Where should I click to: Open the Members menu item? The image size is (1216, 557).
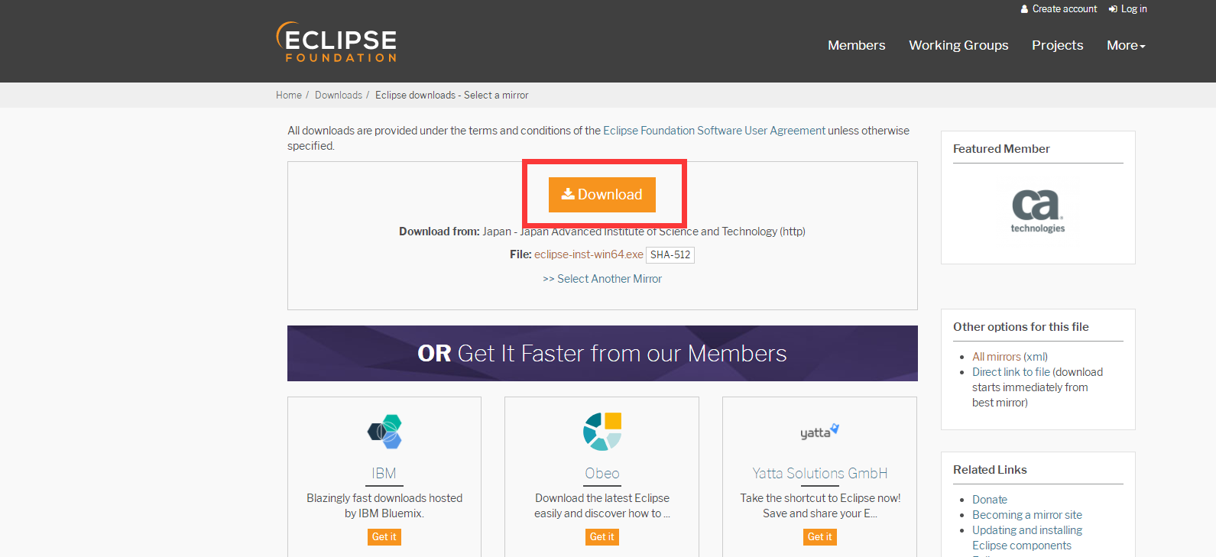[856, 45]
